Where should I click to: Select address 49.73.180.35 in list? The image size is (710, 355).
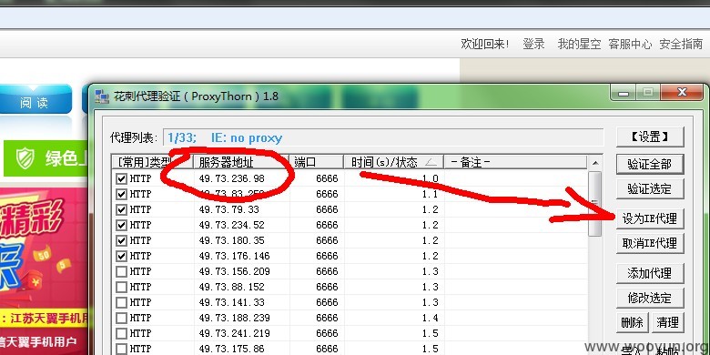tap(231, 240)
